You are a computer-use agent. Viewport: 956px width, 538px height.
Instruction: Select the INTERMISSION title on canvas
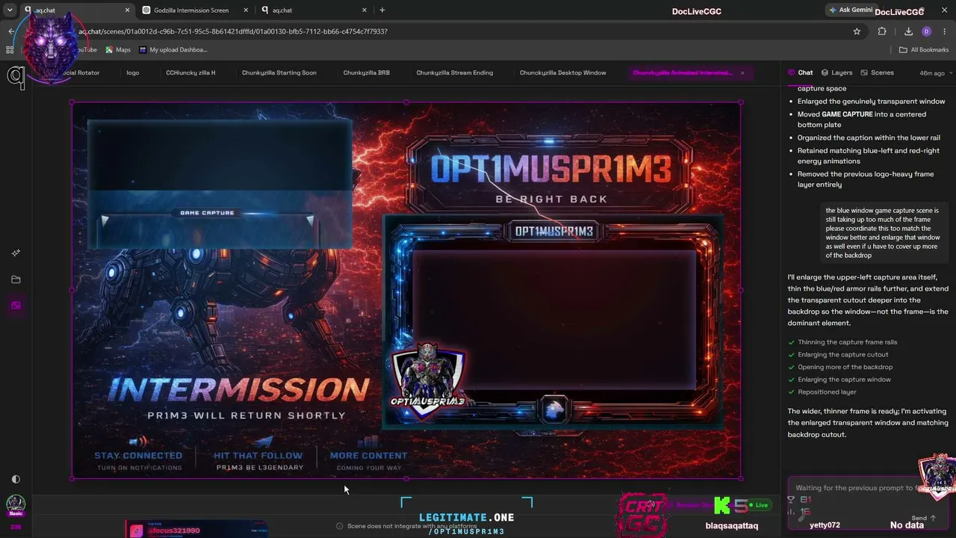(x=239, y=389)
